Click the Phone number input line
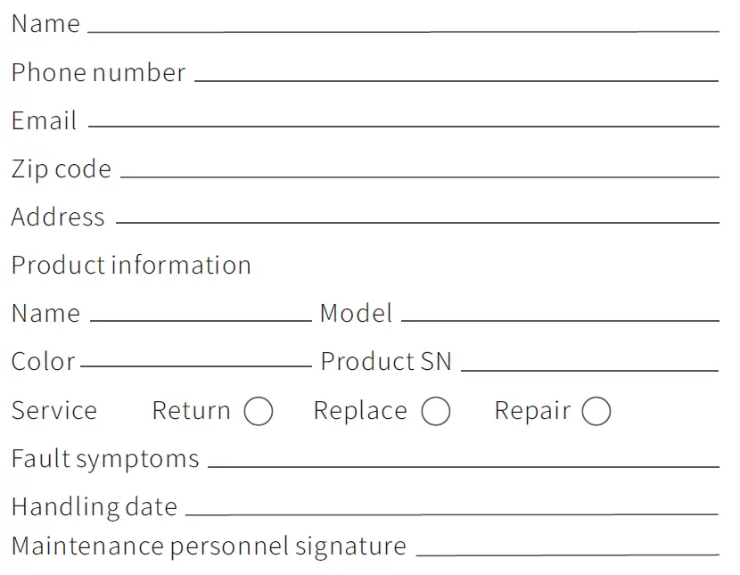The height and width of the screenshot is (575, 740). (x=456, y=74)
